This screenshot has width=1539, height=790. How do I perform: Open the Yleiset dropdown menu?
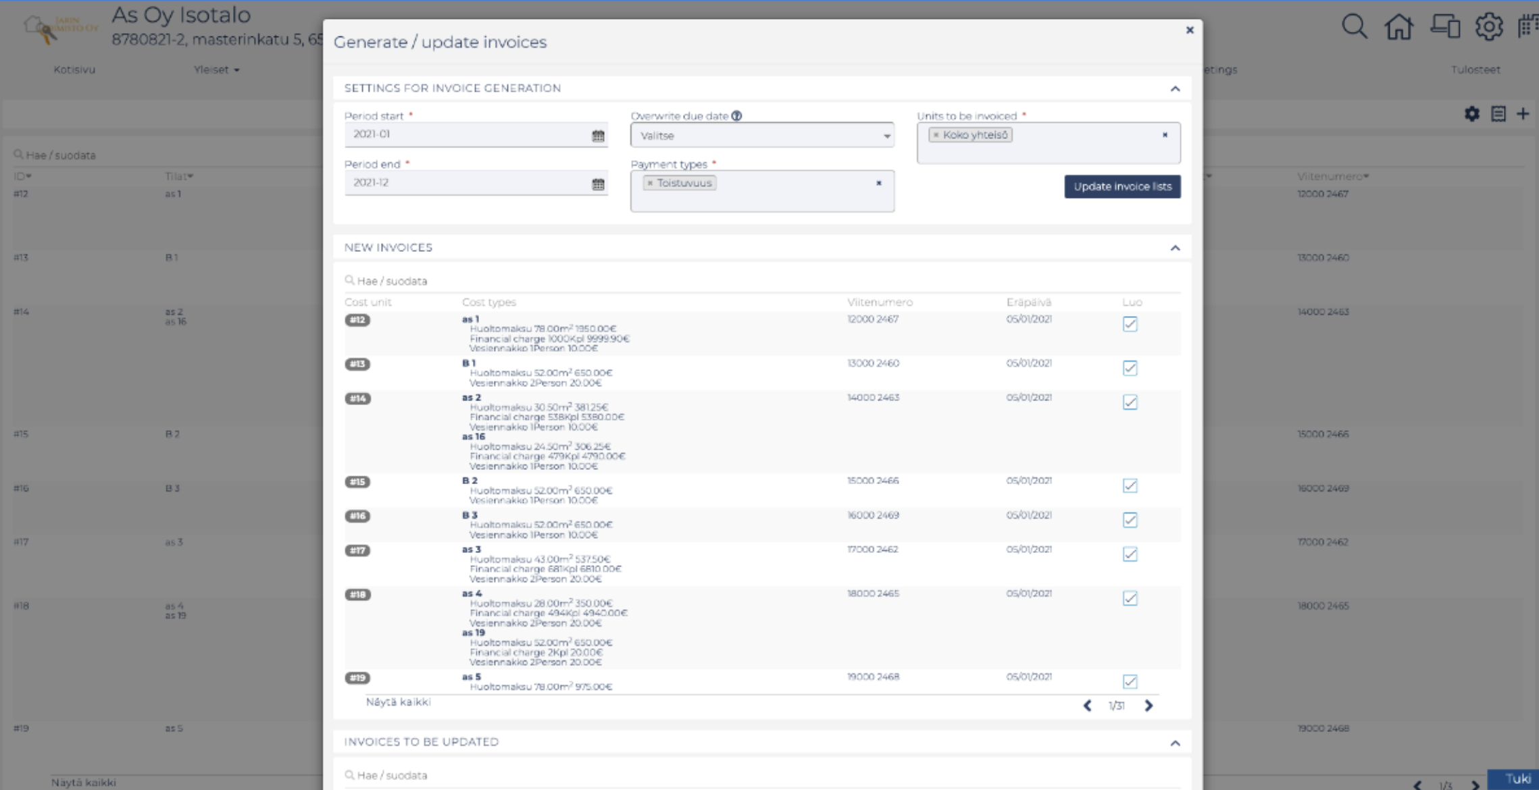(216, 70)
